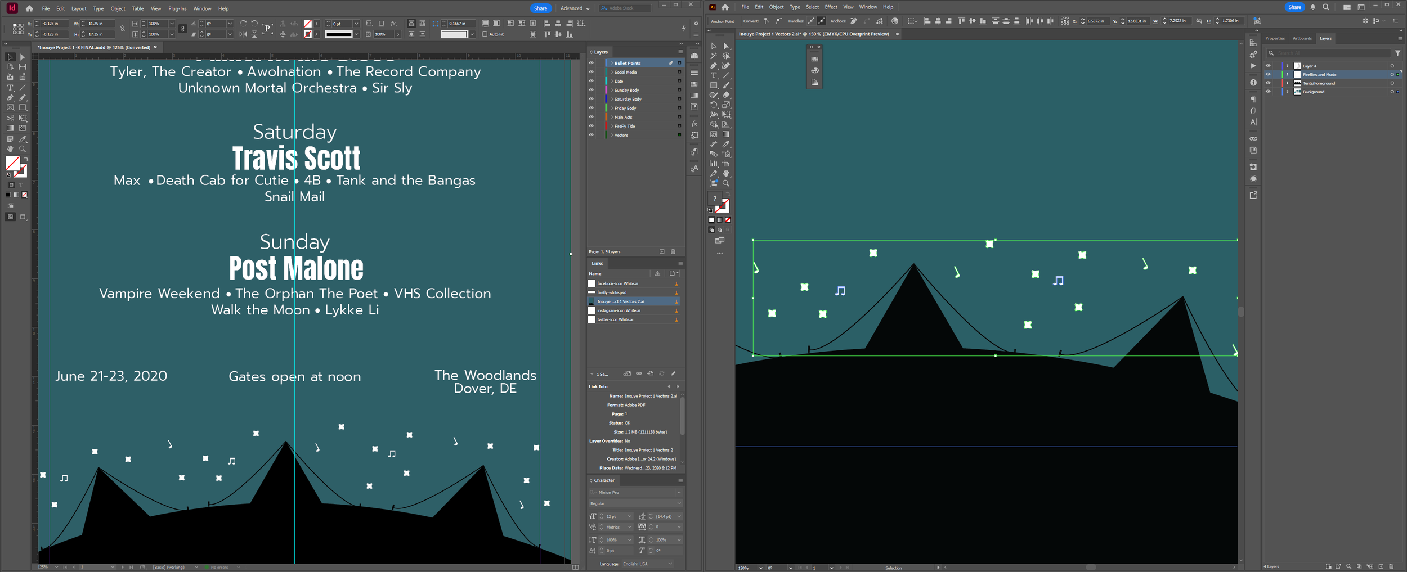The image size is (1407, 572).
Task: Hide the Vectors layer in InDesign
Action: 592,135
